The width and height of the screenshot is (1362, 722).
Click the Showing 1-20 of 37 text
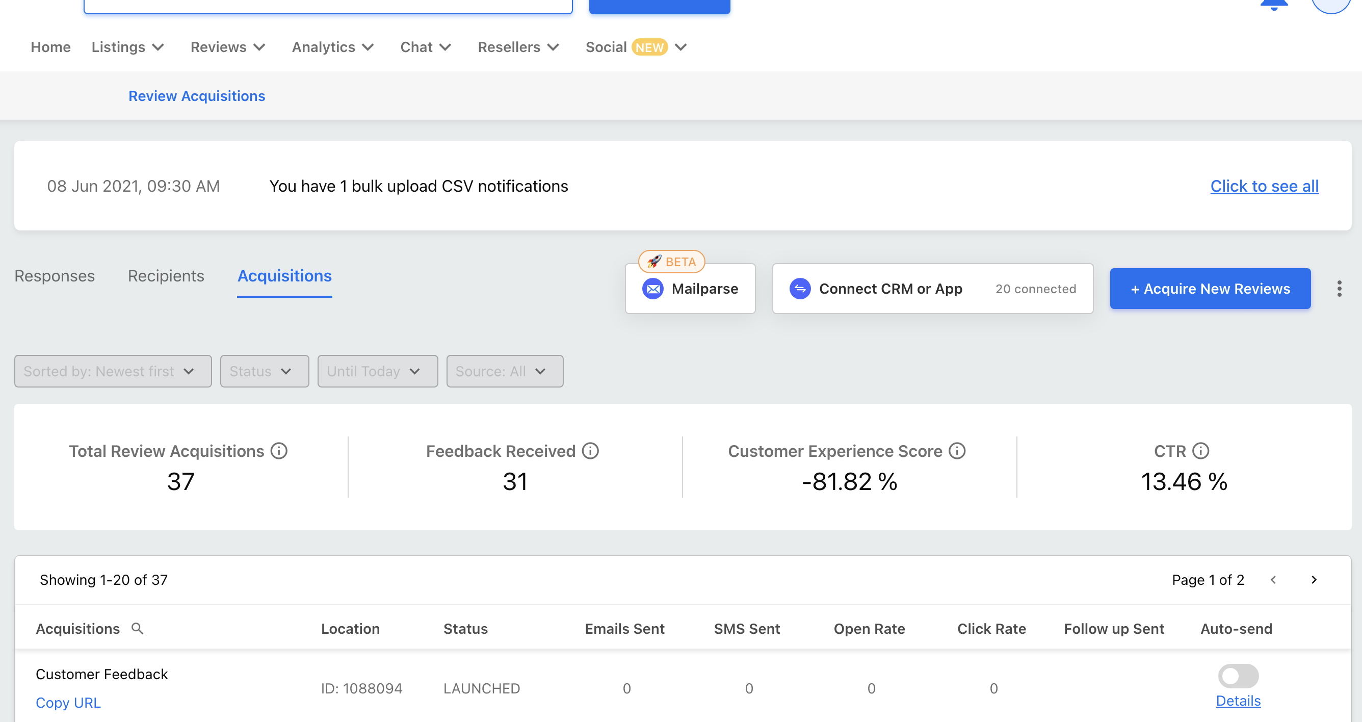point(103,580)
